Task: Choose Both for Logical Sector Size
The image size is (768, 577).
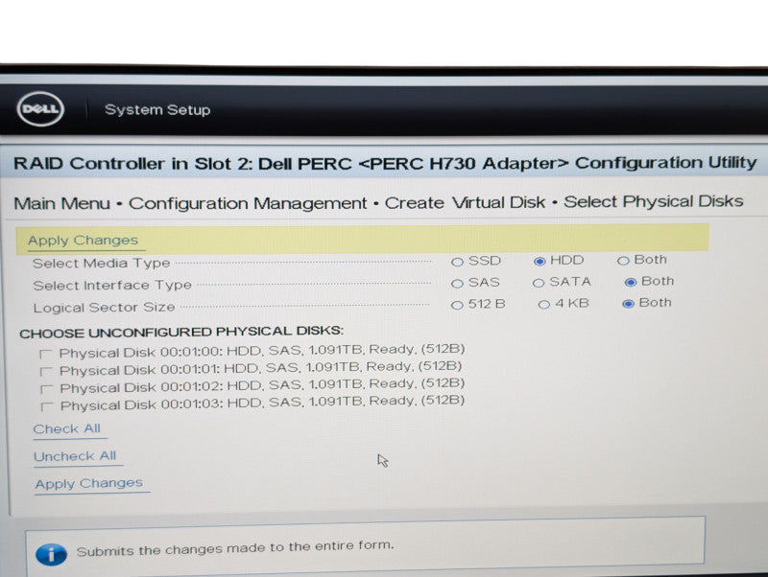Action: pyautogui.click(x=628, y=304)
